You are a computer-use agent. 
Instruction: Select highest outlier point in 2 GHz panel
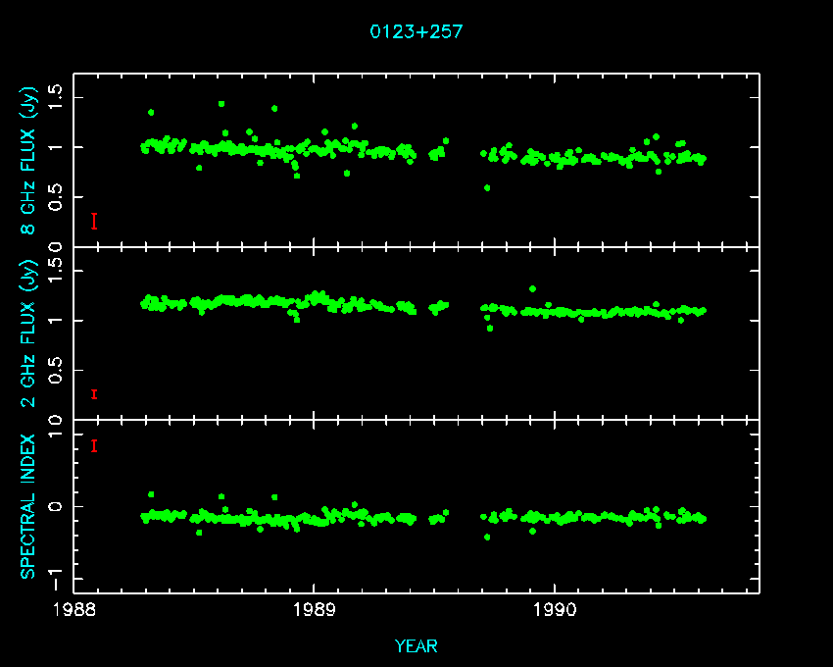[x=532, y=288]
